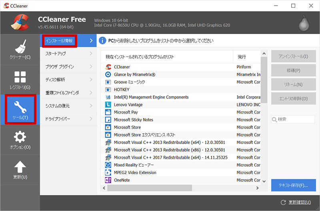320x211 pixels.
Task: Open the システムの復元 tab
Action: tap(68, 106)
